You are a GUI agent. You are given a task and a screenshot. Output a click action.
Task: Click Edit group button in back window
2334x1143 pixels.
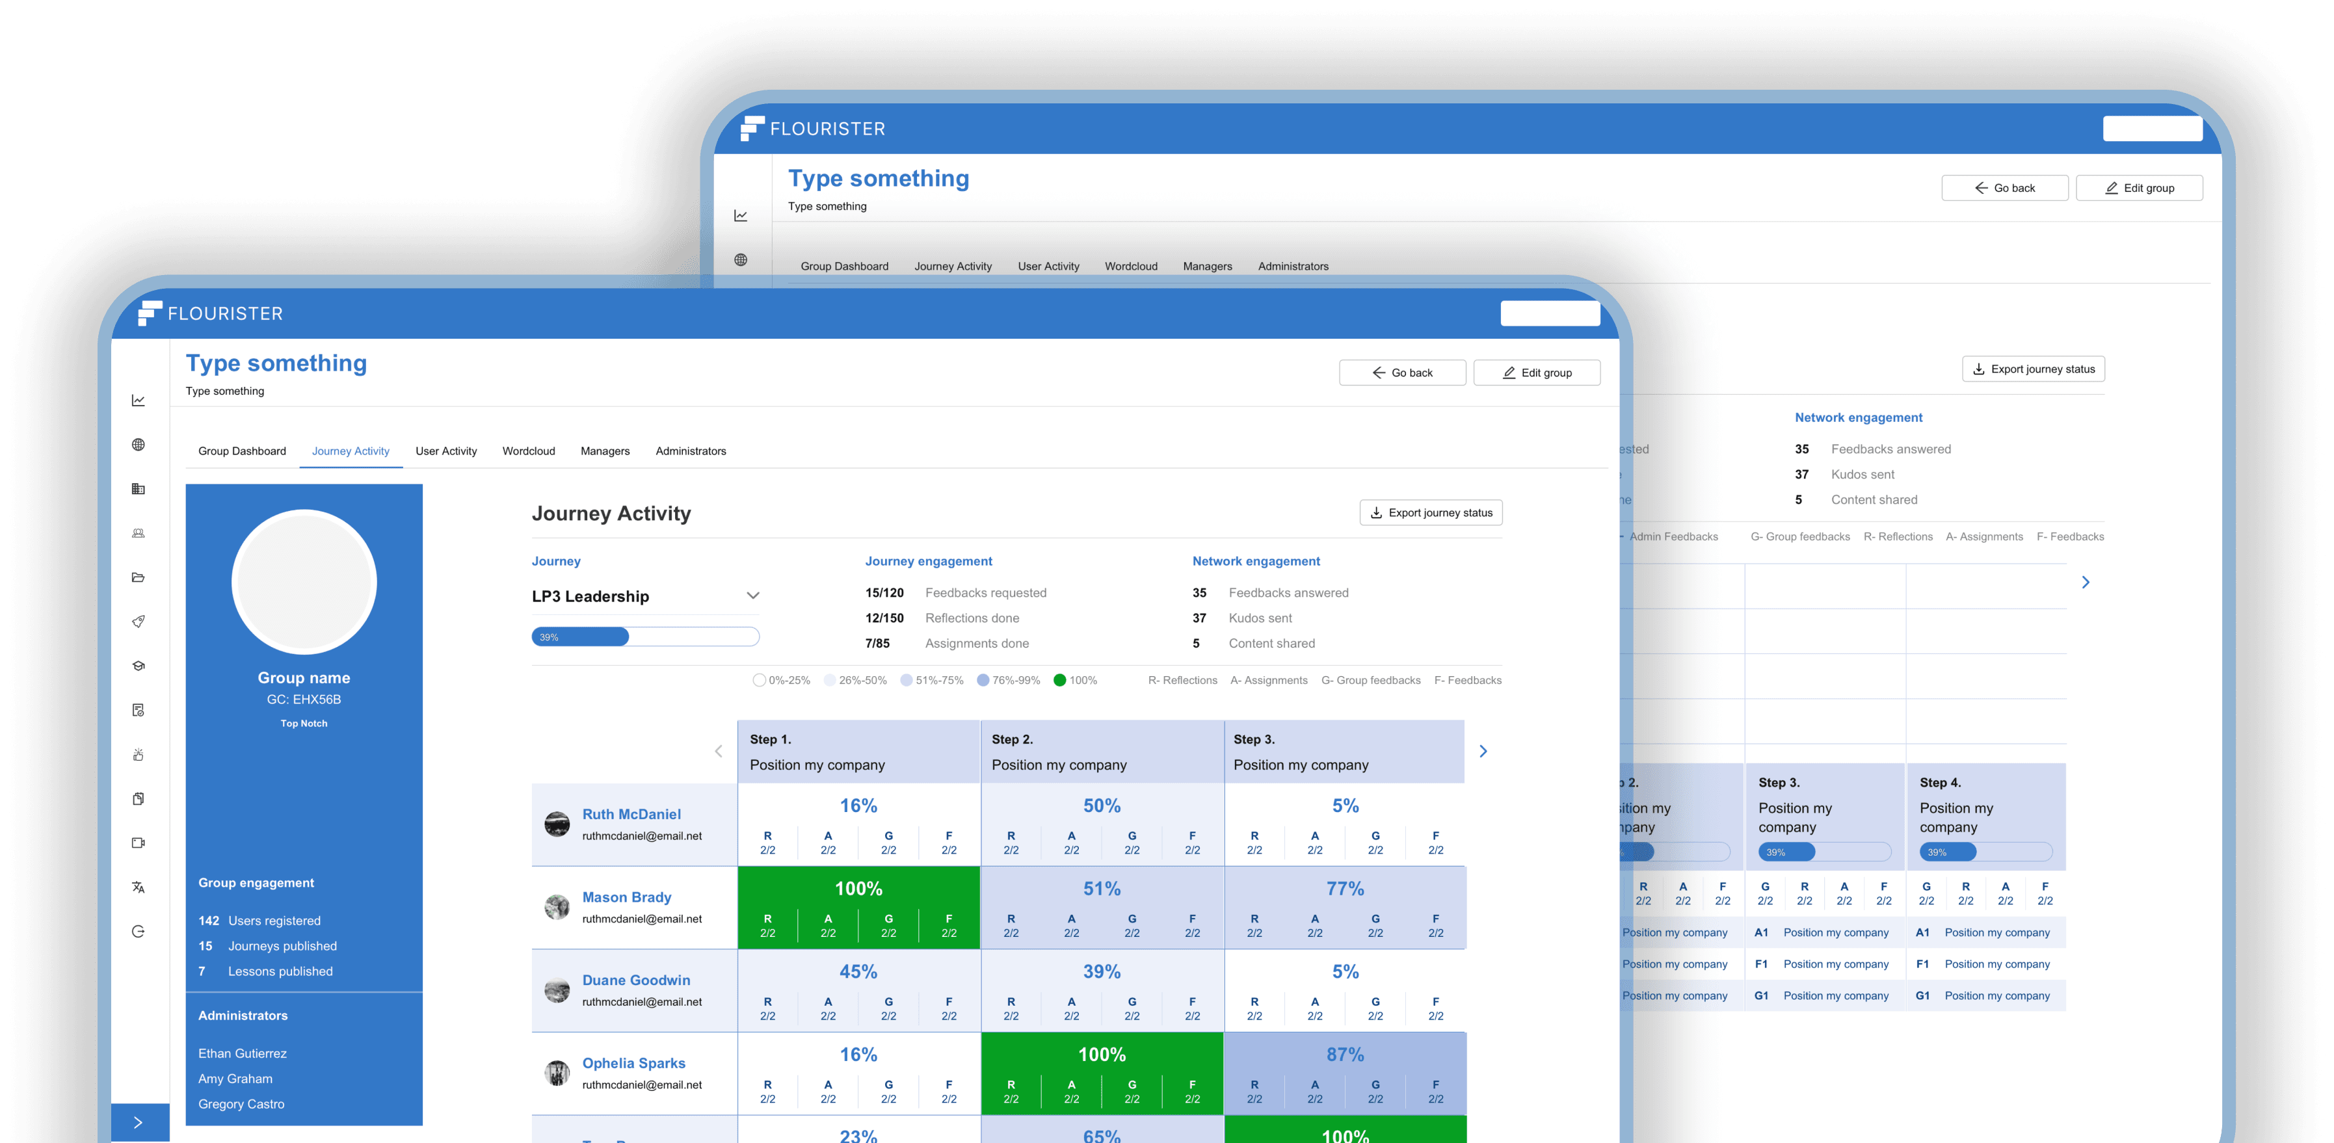point(2139,189)
